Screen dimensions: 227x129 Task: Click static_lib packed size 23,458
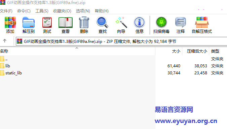coord(201,73)
